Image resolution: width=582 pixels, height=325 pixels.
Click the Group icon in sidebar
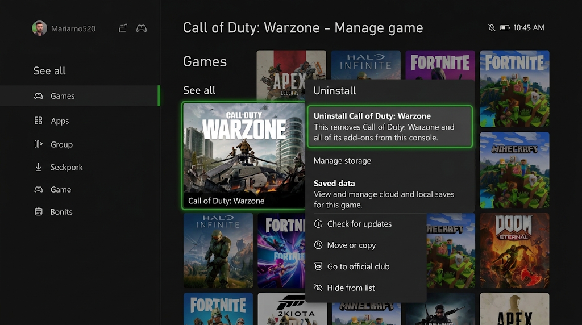tap(38, 144)
